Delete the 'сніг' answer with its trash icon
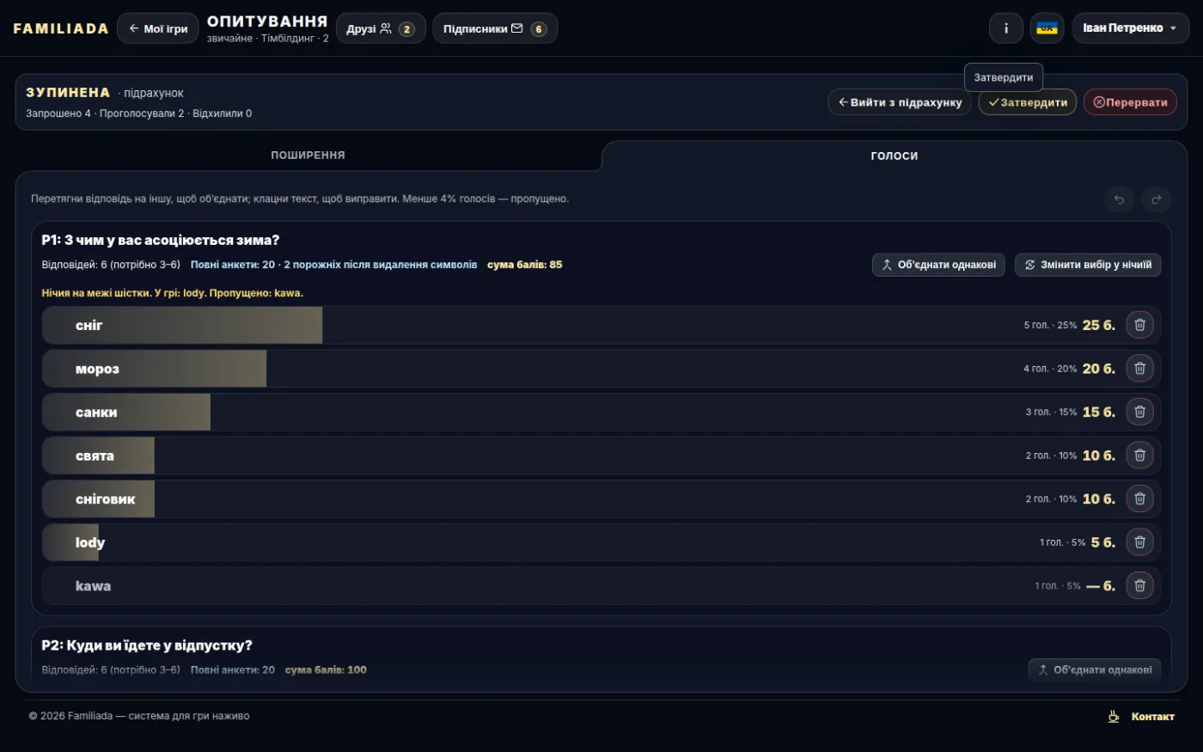 click(1139, 325)
